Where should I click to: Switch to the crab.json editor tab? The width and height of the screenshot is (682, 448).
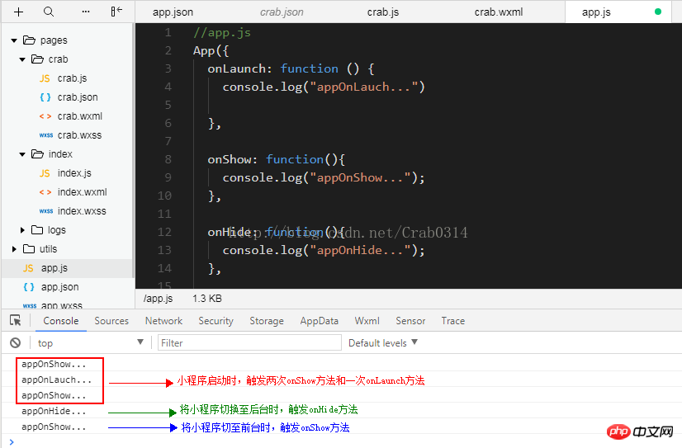click(x=282, y=12)
